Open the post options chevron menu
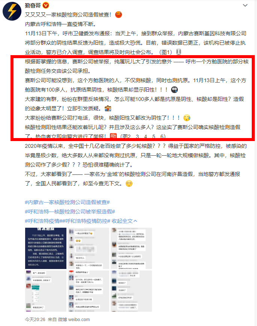This screenshot has height=326, width=257. (x=245, y=5)
